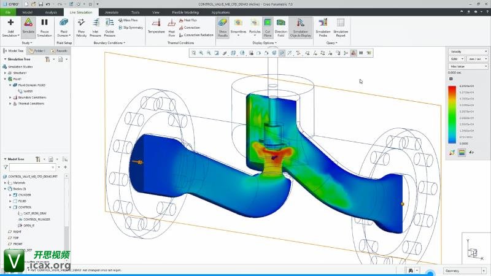This screenshot has height=276, width=491.
Task: Add an Inlet Pressure condition
Action: coord(95,27)
